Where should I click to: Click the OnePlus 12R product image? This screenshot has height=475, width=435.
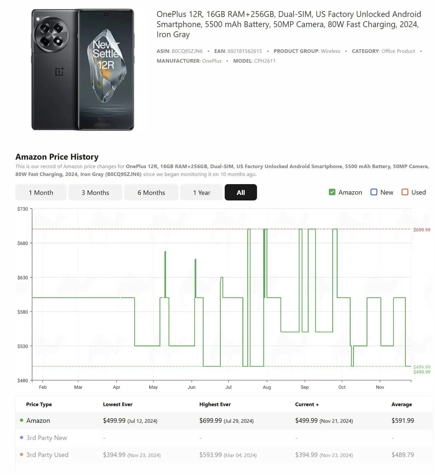coord(83,70)
